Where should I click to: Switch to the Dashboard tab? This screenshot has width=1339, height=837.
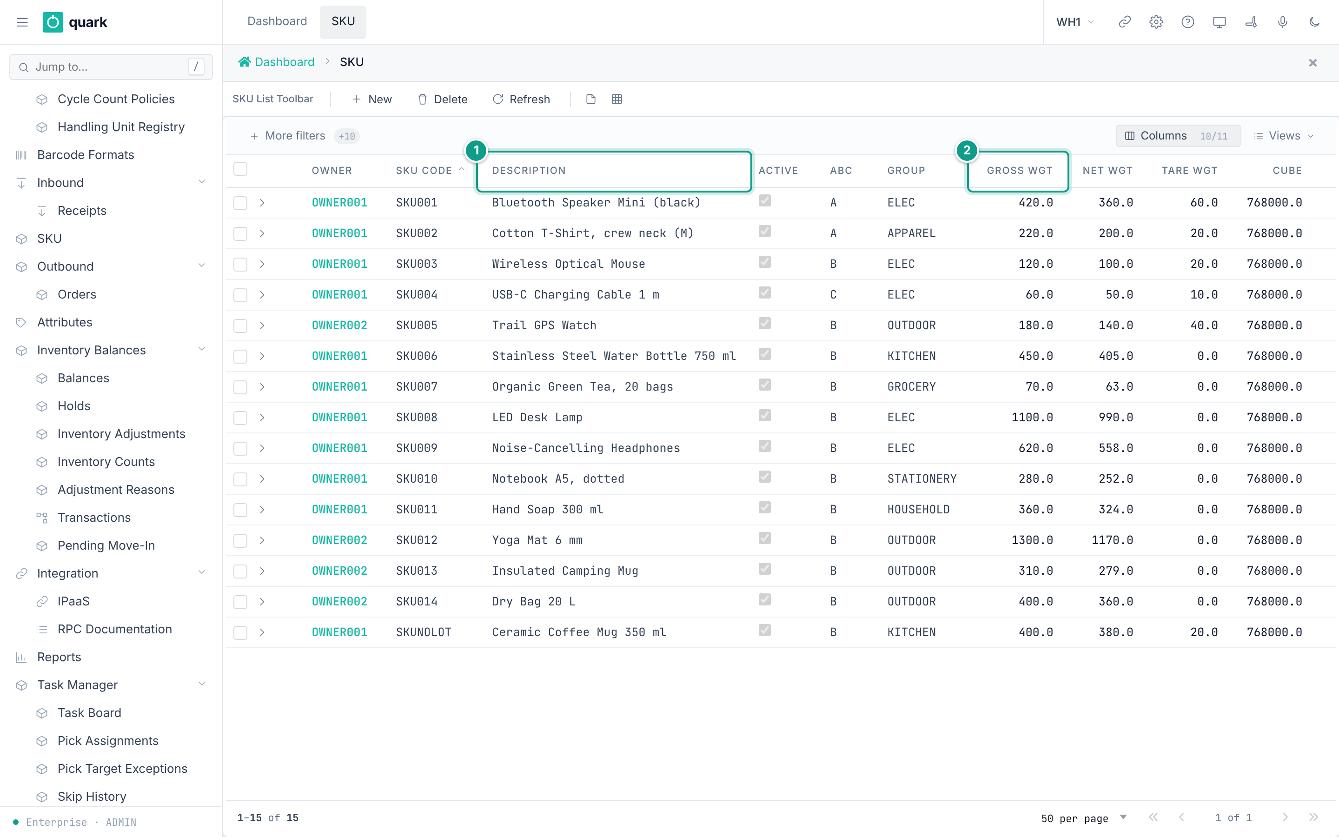277,21
